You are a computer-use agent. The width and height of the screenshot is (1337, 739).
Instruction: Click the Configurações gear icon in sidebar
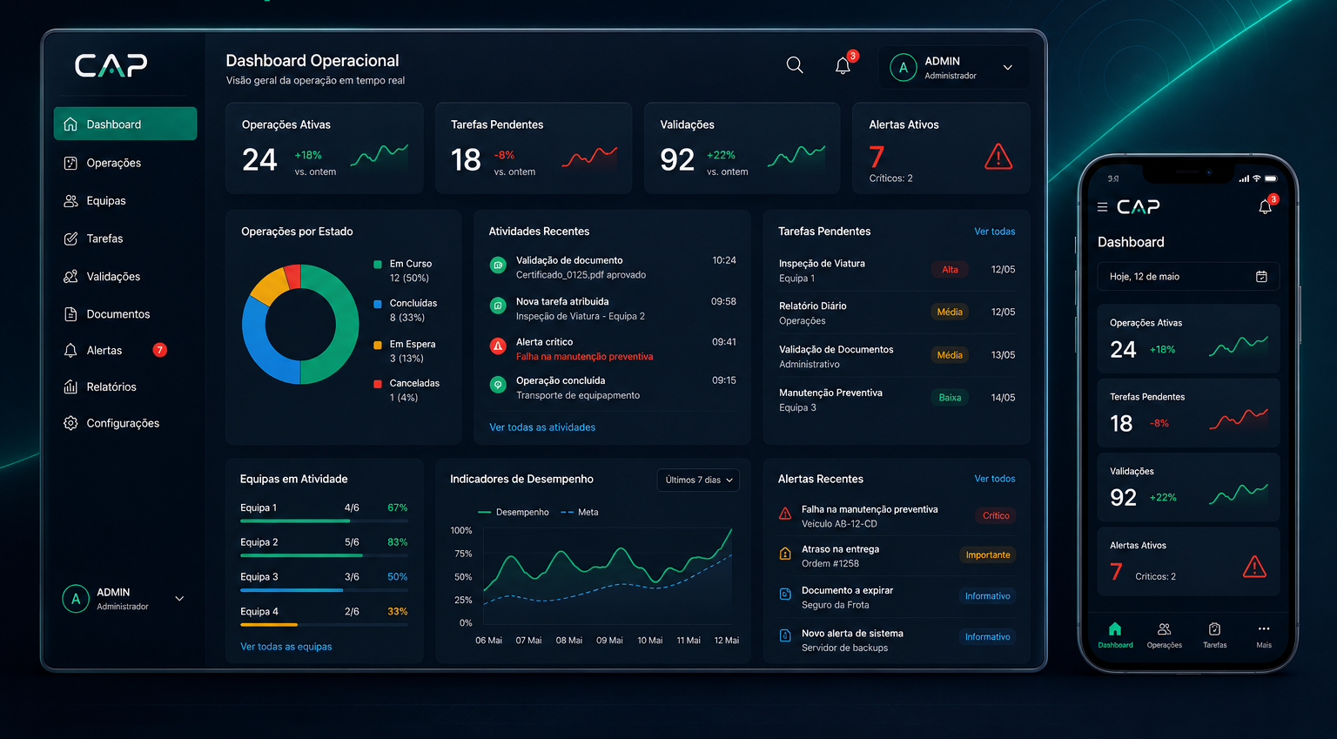pyautogui.click(x=71, y=423)
